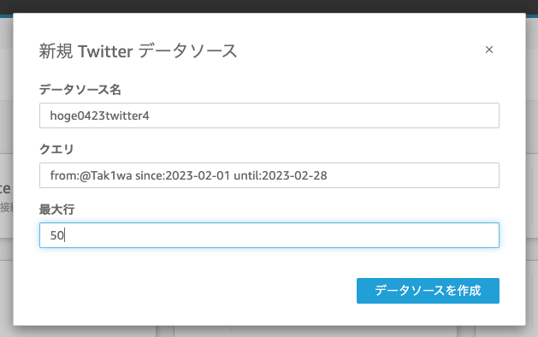Click the データソースを作成 button

tap(428, 291)
